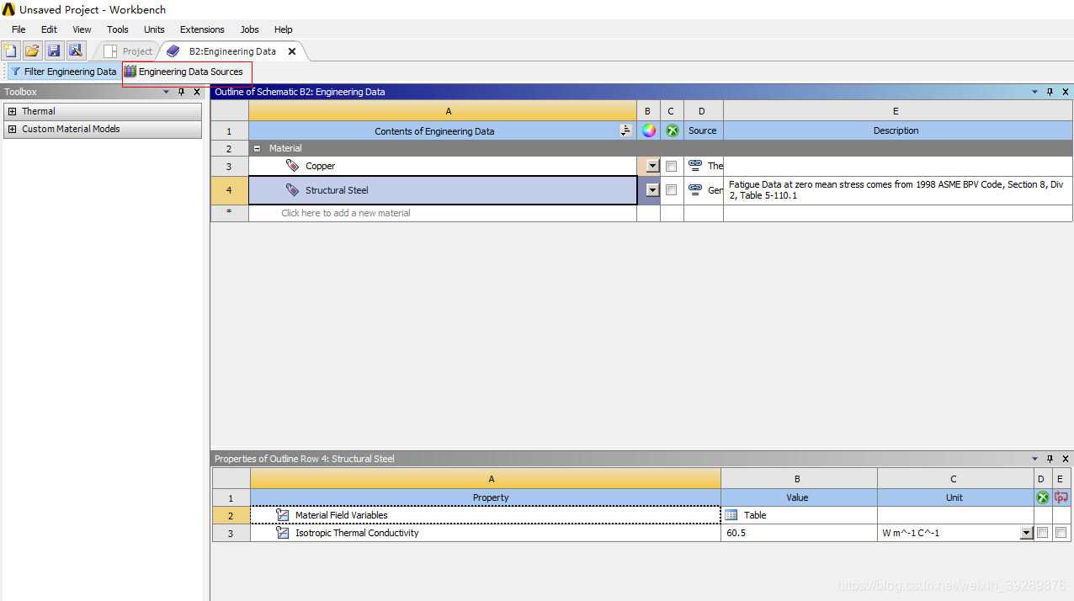Pin the Outline of Schematic panel
This screenshot has height=601, width=1074.
point(1050,92)
